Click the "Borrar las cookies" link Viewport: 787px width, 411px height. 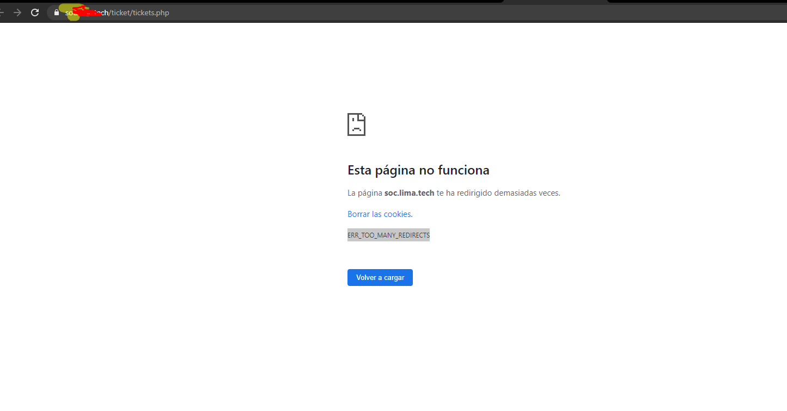coord(379,214)
